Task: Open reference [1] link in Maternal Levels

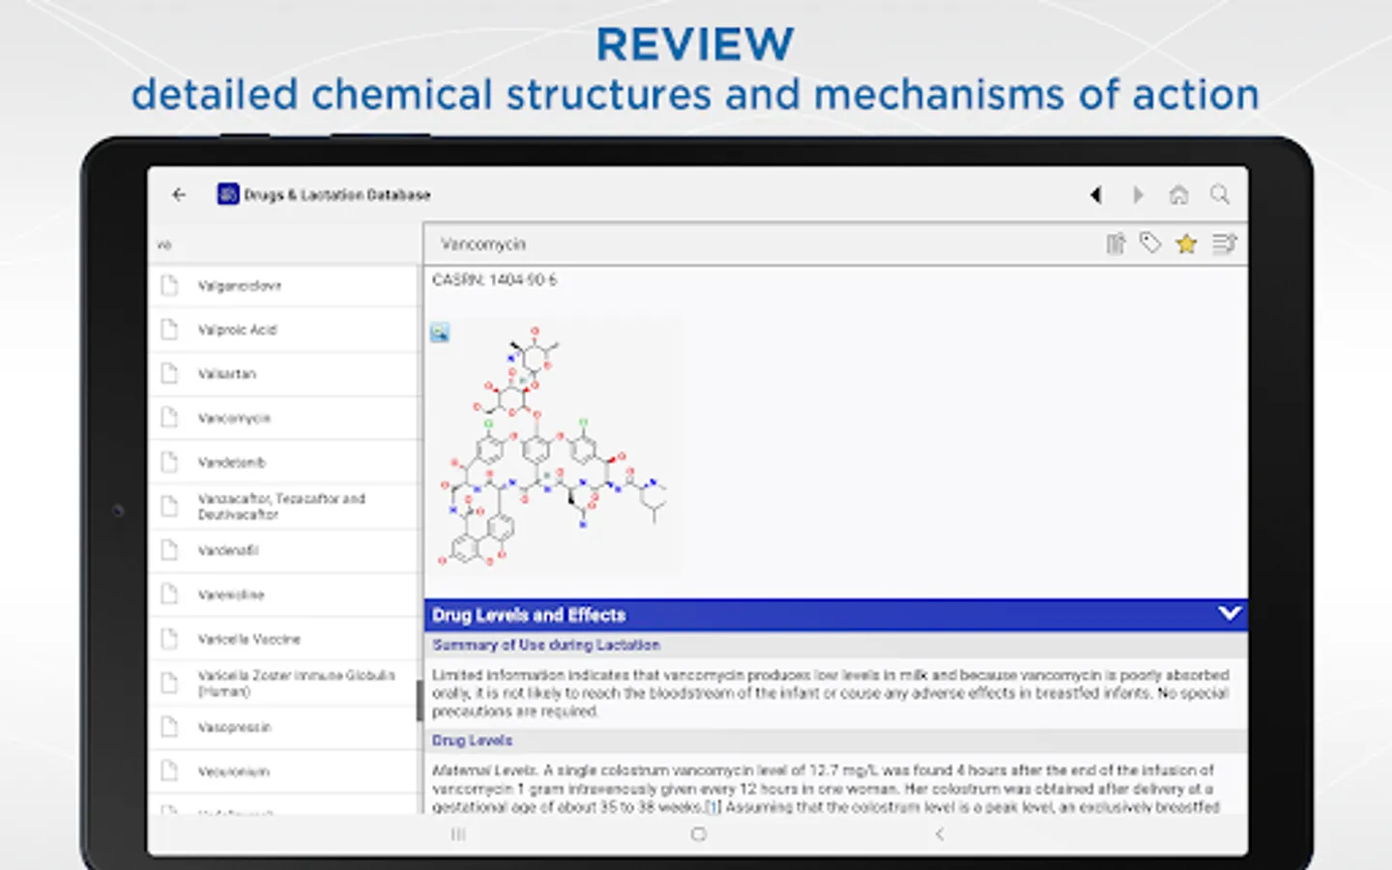Action: click(712, 807)
